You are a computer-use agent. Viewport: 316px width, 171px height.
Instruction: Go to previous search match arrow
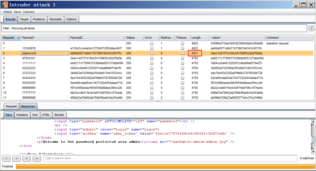16,158
